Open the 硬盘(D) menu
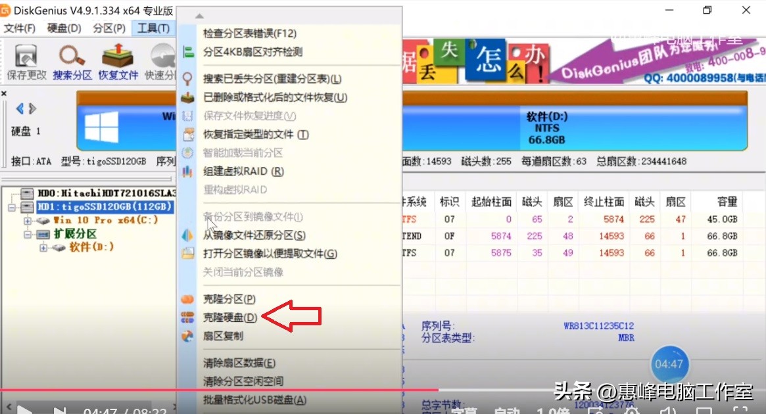766x414 pixels. [64, 28]
